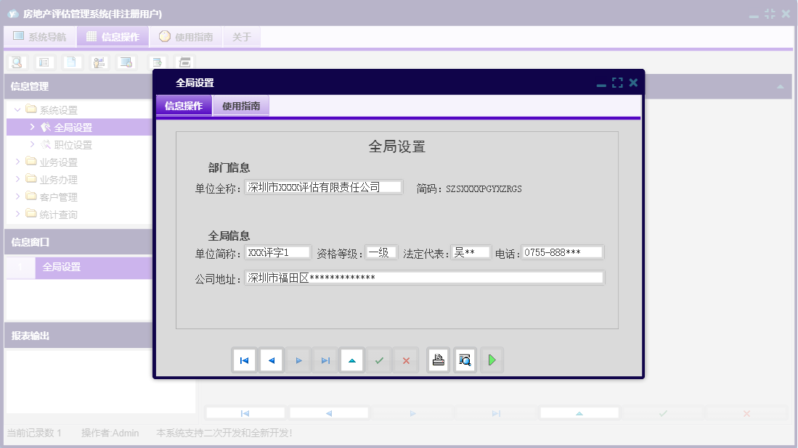Viewport: 798px width, 448px height.
Task: Expand the 客户管理 tree node
Action: click(x=17, y=196)
